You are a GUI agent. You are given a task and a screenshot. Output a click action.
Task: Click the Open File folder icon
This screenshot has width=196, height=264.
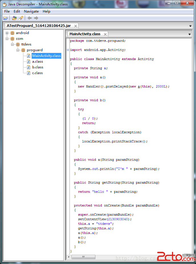5,18
